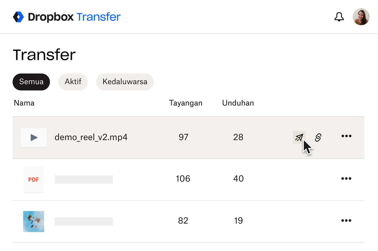
Task: Open the three-dot menu on the PDF row
Action: coord(346,178)
